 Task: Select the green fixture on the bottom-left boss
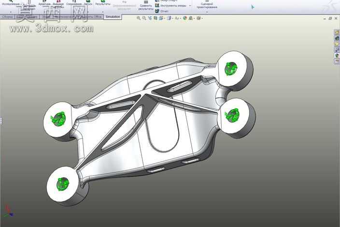pos(63,184)
